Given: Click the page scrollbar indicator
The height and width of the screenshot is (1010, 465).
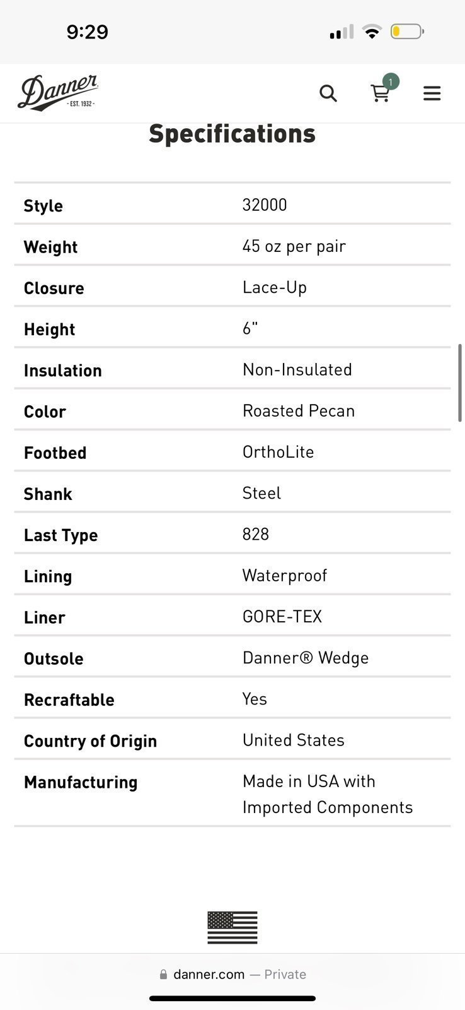Looking at the screenshot, I should point(461,383).
